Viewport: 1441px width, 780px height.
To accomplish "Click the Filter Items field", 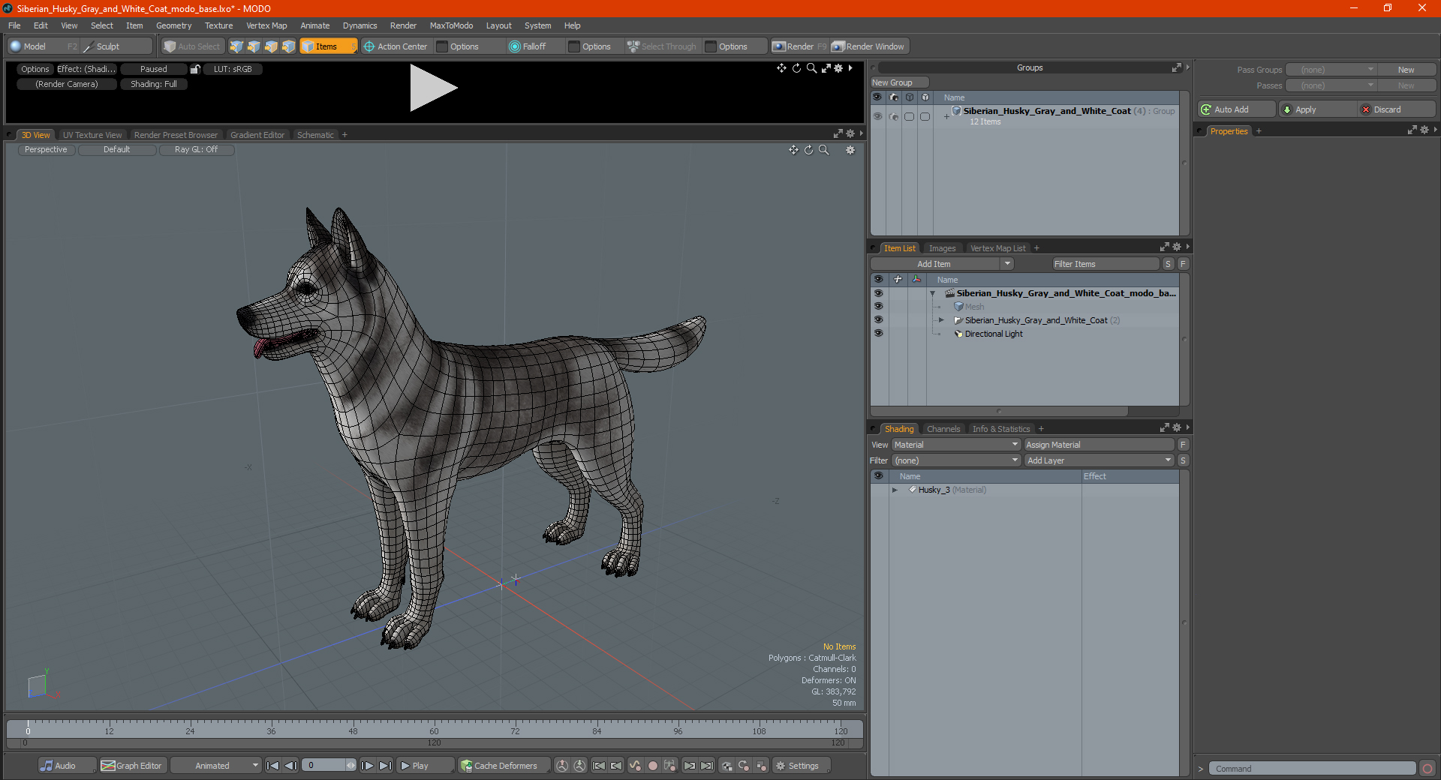I will (x=1106, y=264).
